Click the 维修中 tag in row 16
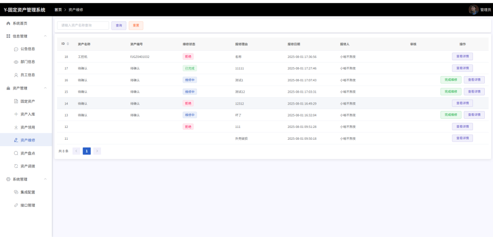This screenshot has height=237, width=493. pos(189,80)
